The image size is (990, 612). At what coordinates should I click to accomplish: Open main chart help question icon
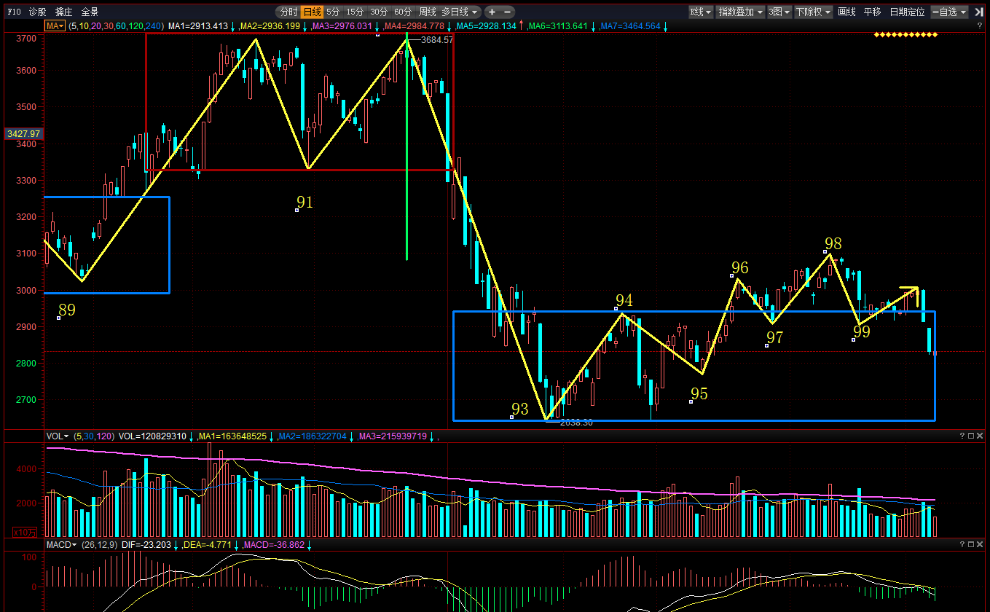(x=980, y=26)
